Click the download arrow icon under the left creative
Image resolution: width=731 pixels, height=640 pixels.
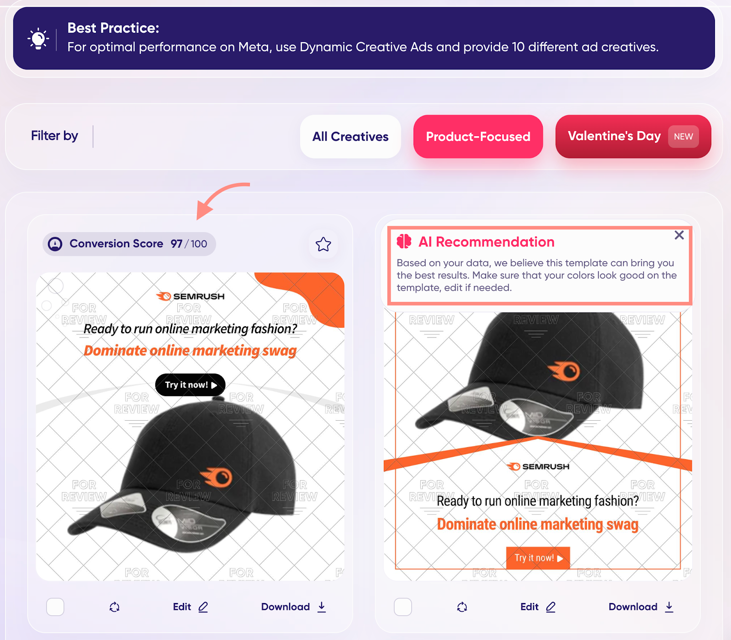click(321, 607)
